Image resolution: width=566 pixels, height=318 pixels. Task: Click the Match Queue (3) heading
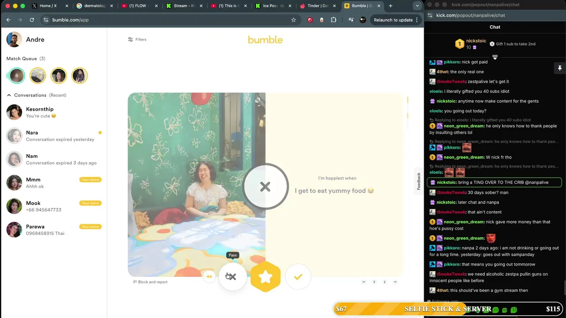(26, 58)
